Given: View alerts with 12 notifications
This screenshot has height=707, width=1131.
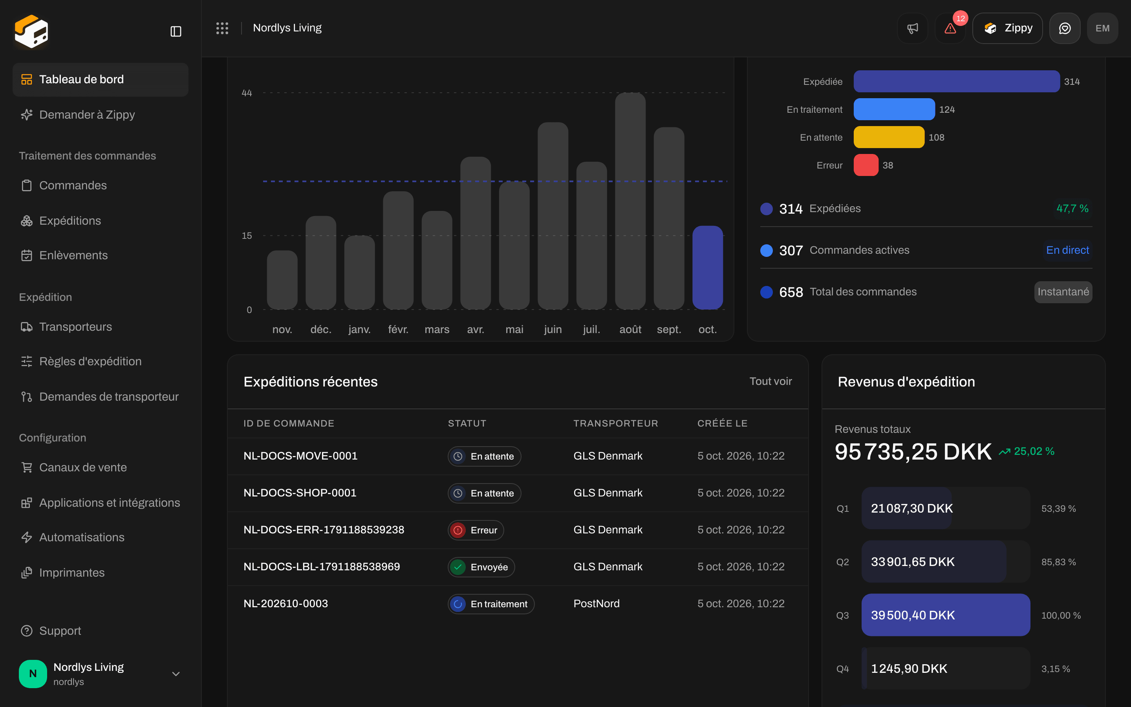Looking at the screenshot, I should (950, 28).
